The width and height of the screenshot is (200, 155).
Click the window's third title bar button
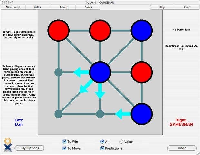click(x=12, y=3)
